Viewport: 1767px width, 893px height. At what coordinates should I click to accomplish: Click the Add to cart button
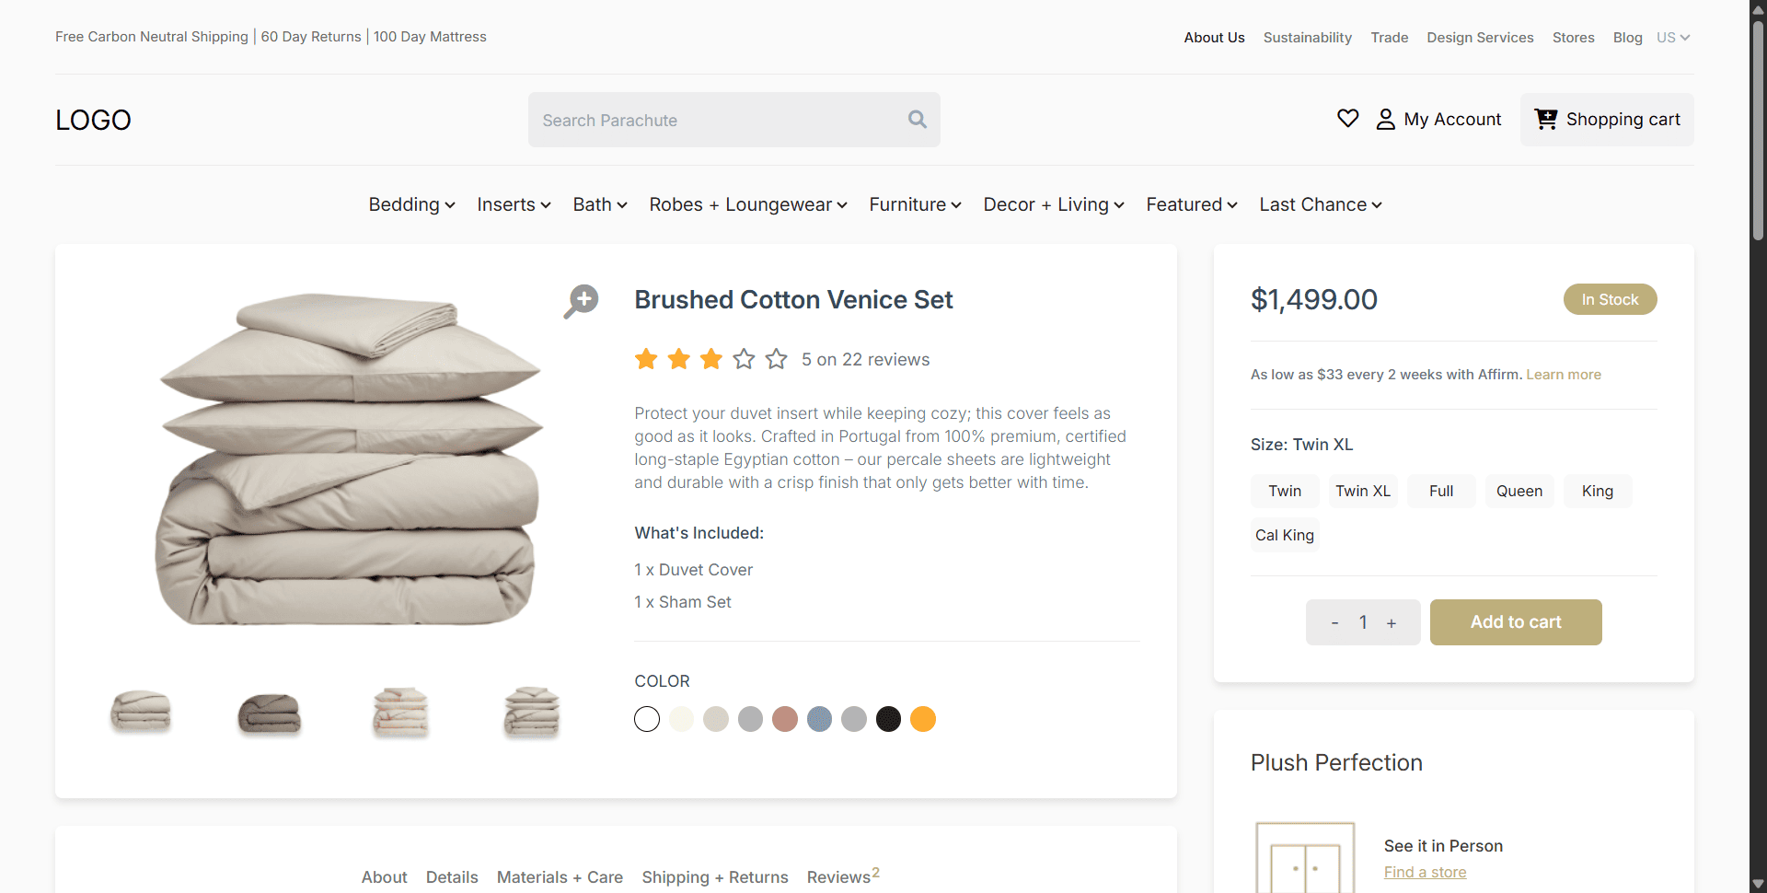[1515, 622]
